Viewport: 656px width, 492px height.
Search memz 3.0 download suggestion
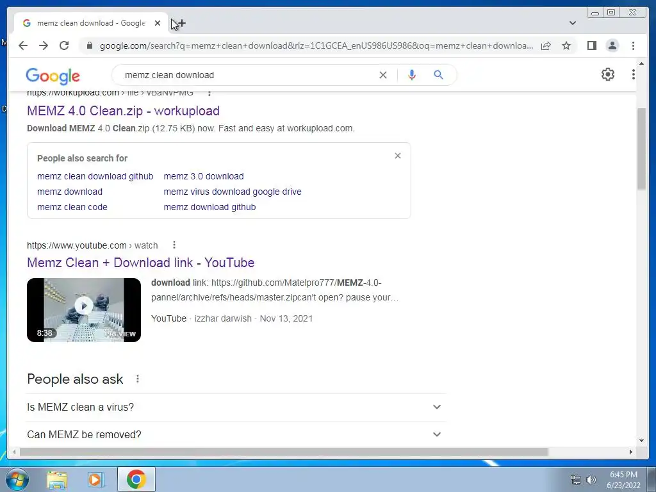(204, 176)
